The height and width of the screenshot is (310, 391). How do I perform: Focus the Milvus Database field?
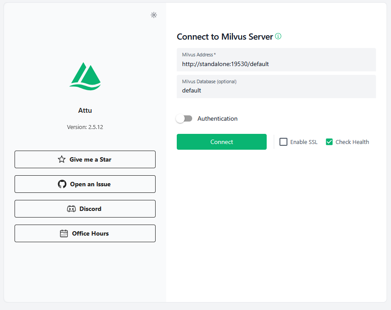[x=276, y=86]
